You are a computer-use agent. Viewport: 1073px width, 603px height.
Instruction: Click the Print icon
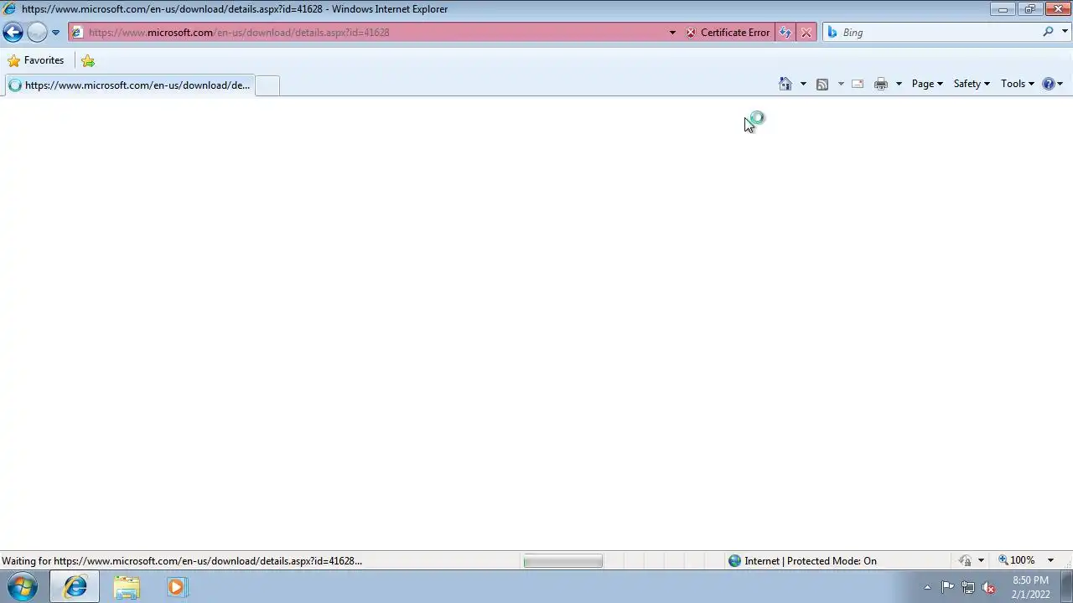point(881,84)
